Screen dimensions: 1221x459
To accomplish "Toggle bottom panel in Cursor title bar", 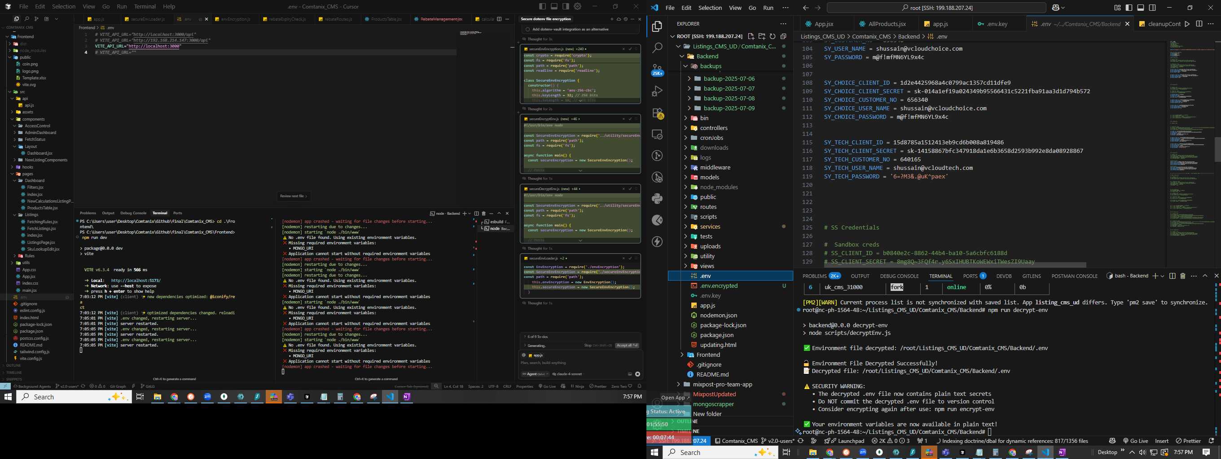I will tap(554, 6).
